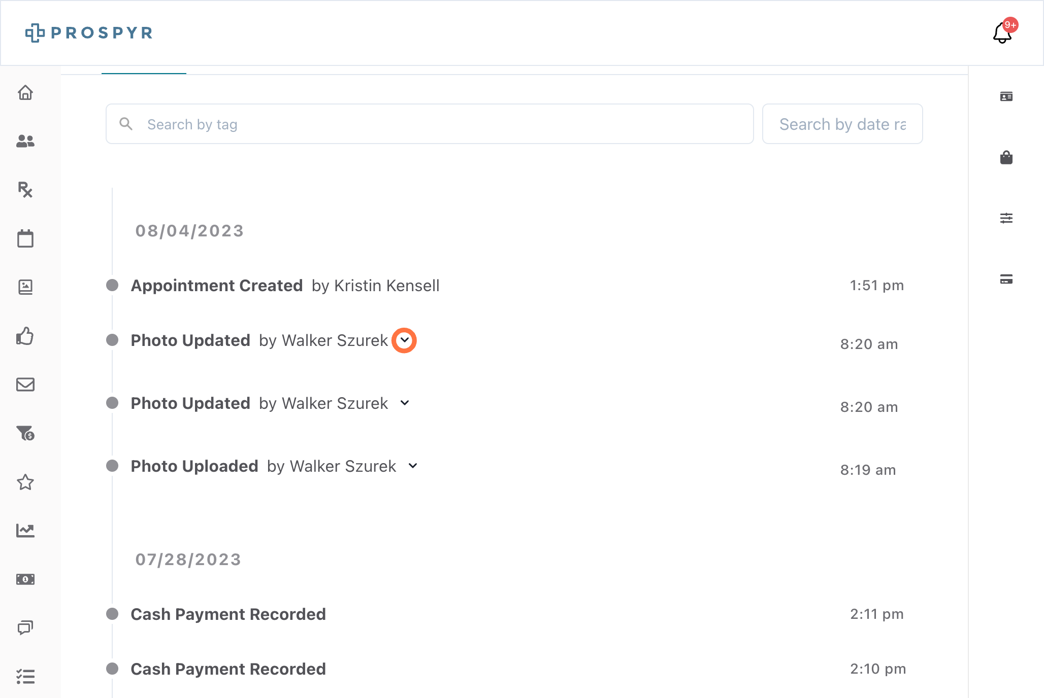Open the contacts people icon
The width and height of the screenshot is (1044, 698).
tap(25, 141)
